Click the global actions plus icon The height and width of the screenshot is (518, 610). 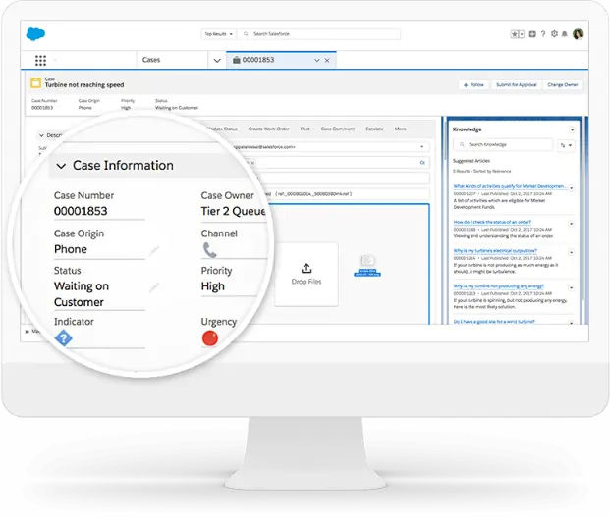click(532, 34)
